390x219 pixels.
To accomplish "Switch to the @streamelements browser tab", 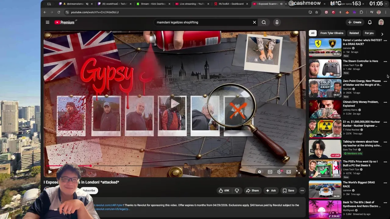I will [76, 4].
